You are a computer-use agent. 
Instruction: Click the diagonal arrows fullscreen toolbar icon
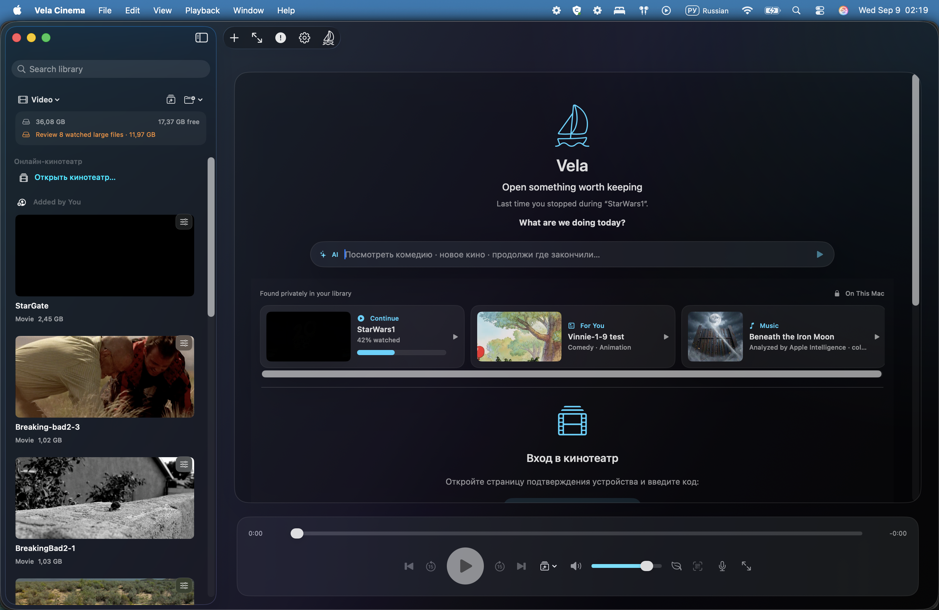[x=257, y=38]
